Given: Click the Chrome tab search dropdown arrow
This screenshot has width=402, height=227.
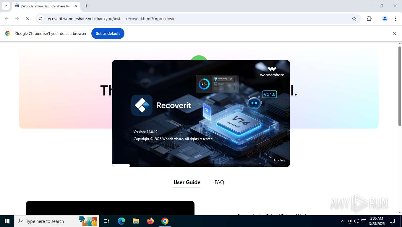Looking at the screenshot, I should pyautogui.click(x=6, y=6).
